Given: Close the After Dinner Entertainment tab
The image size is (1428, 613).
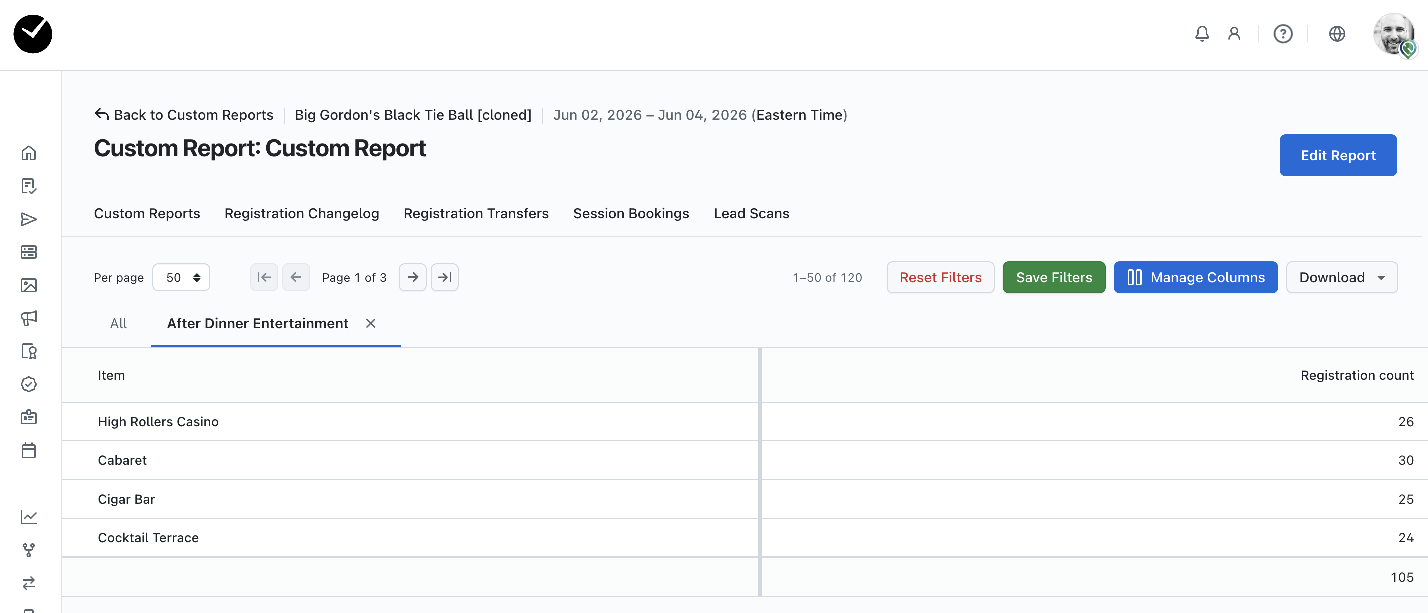Looking at the screenshot, I should click(x=371, y=323).
